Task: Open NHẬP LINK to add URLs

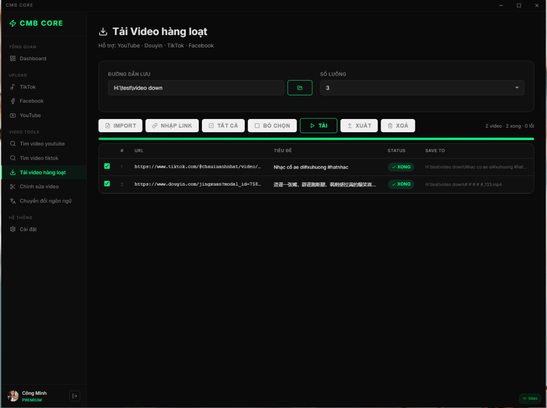Action: click(x=172, y=125)
